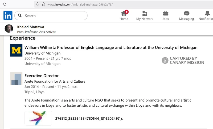Click the shield tracking protection icon

(38, 4)
